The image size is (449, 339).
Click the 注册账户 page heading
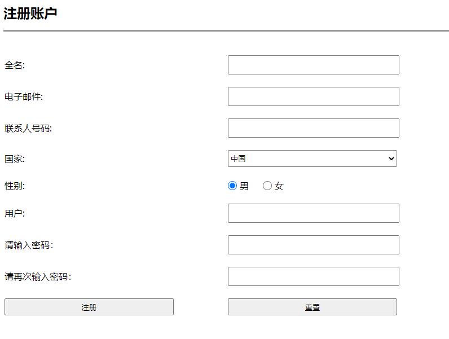[x=30, y=14]
